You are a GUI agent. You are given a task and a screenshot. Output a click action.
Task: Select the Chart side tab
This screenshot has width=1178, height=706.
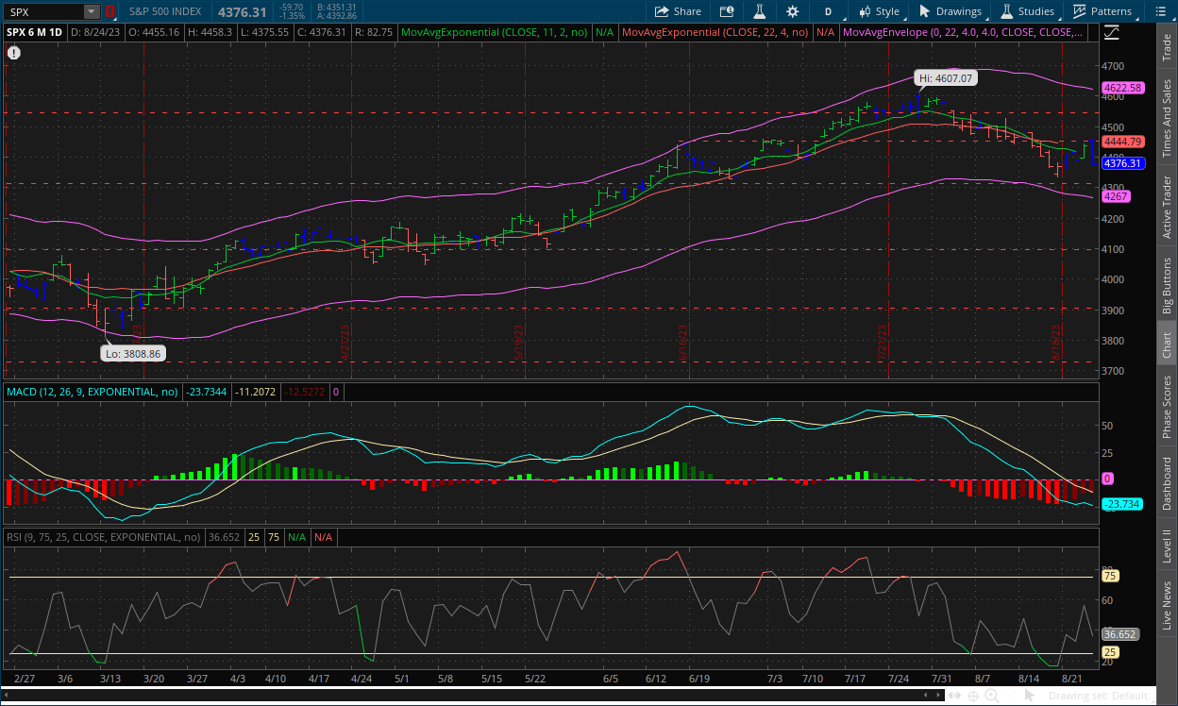(1167, 345)
